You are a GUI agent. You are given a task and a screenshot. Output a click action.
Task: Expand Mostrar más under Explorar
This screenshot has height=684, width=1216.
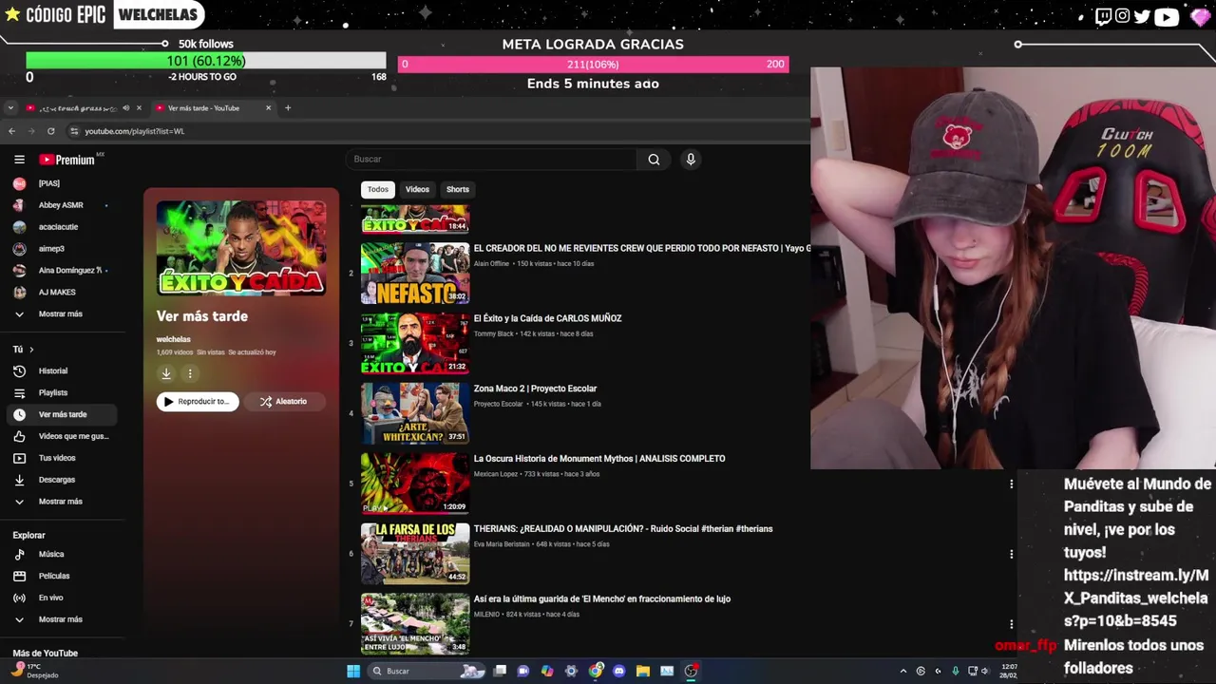pos(63,619)
